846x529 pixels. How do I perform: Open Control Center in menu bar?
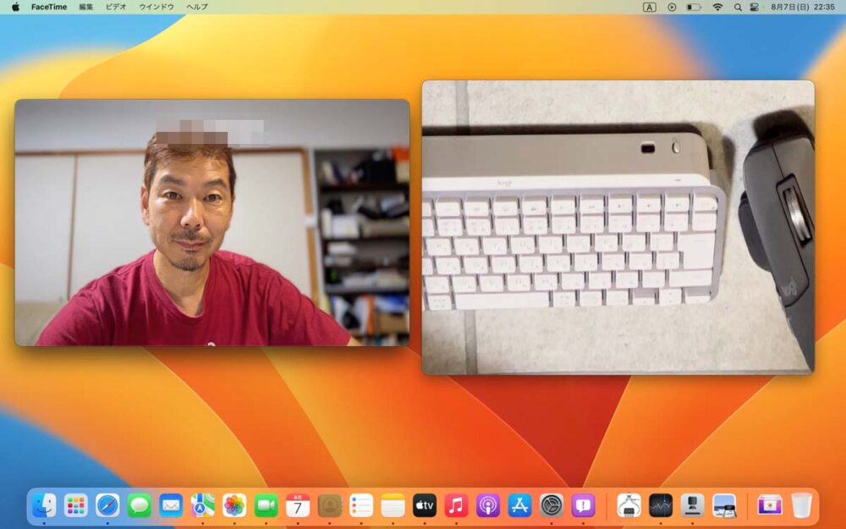pyautogui.click(x=755, y=7)
